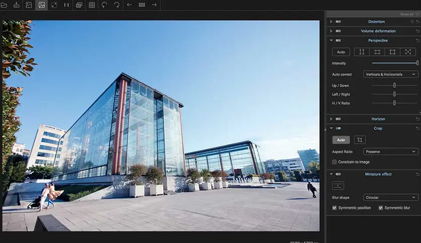Click the miniature effect gradient tool icon
421x243 pixels.
pyautogui.click(x=338, y=186)
